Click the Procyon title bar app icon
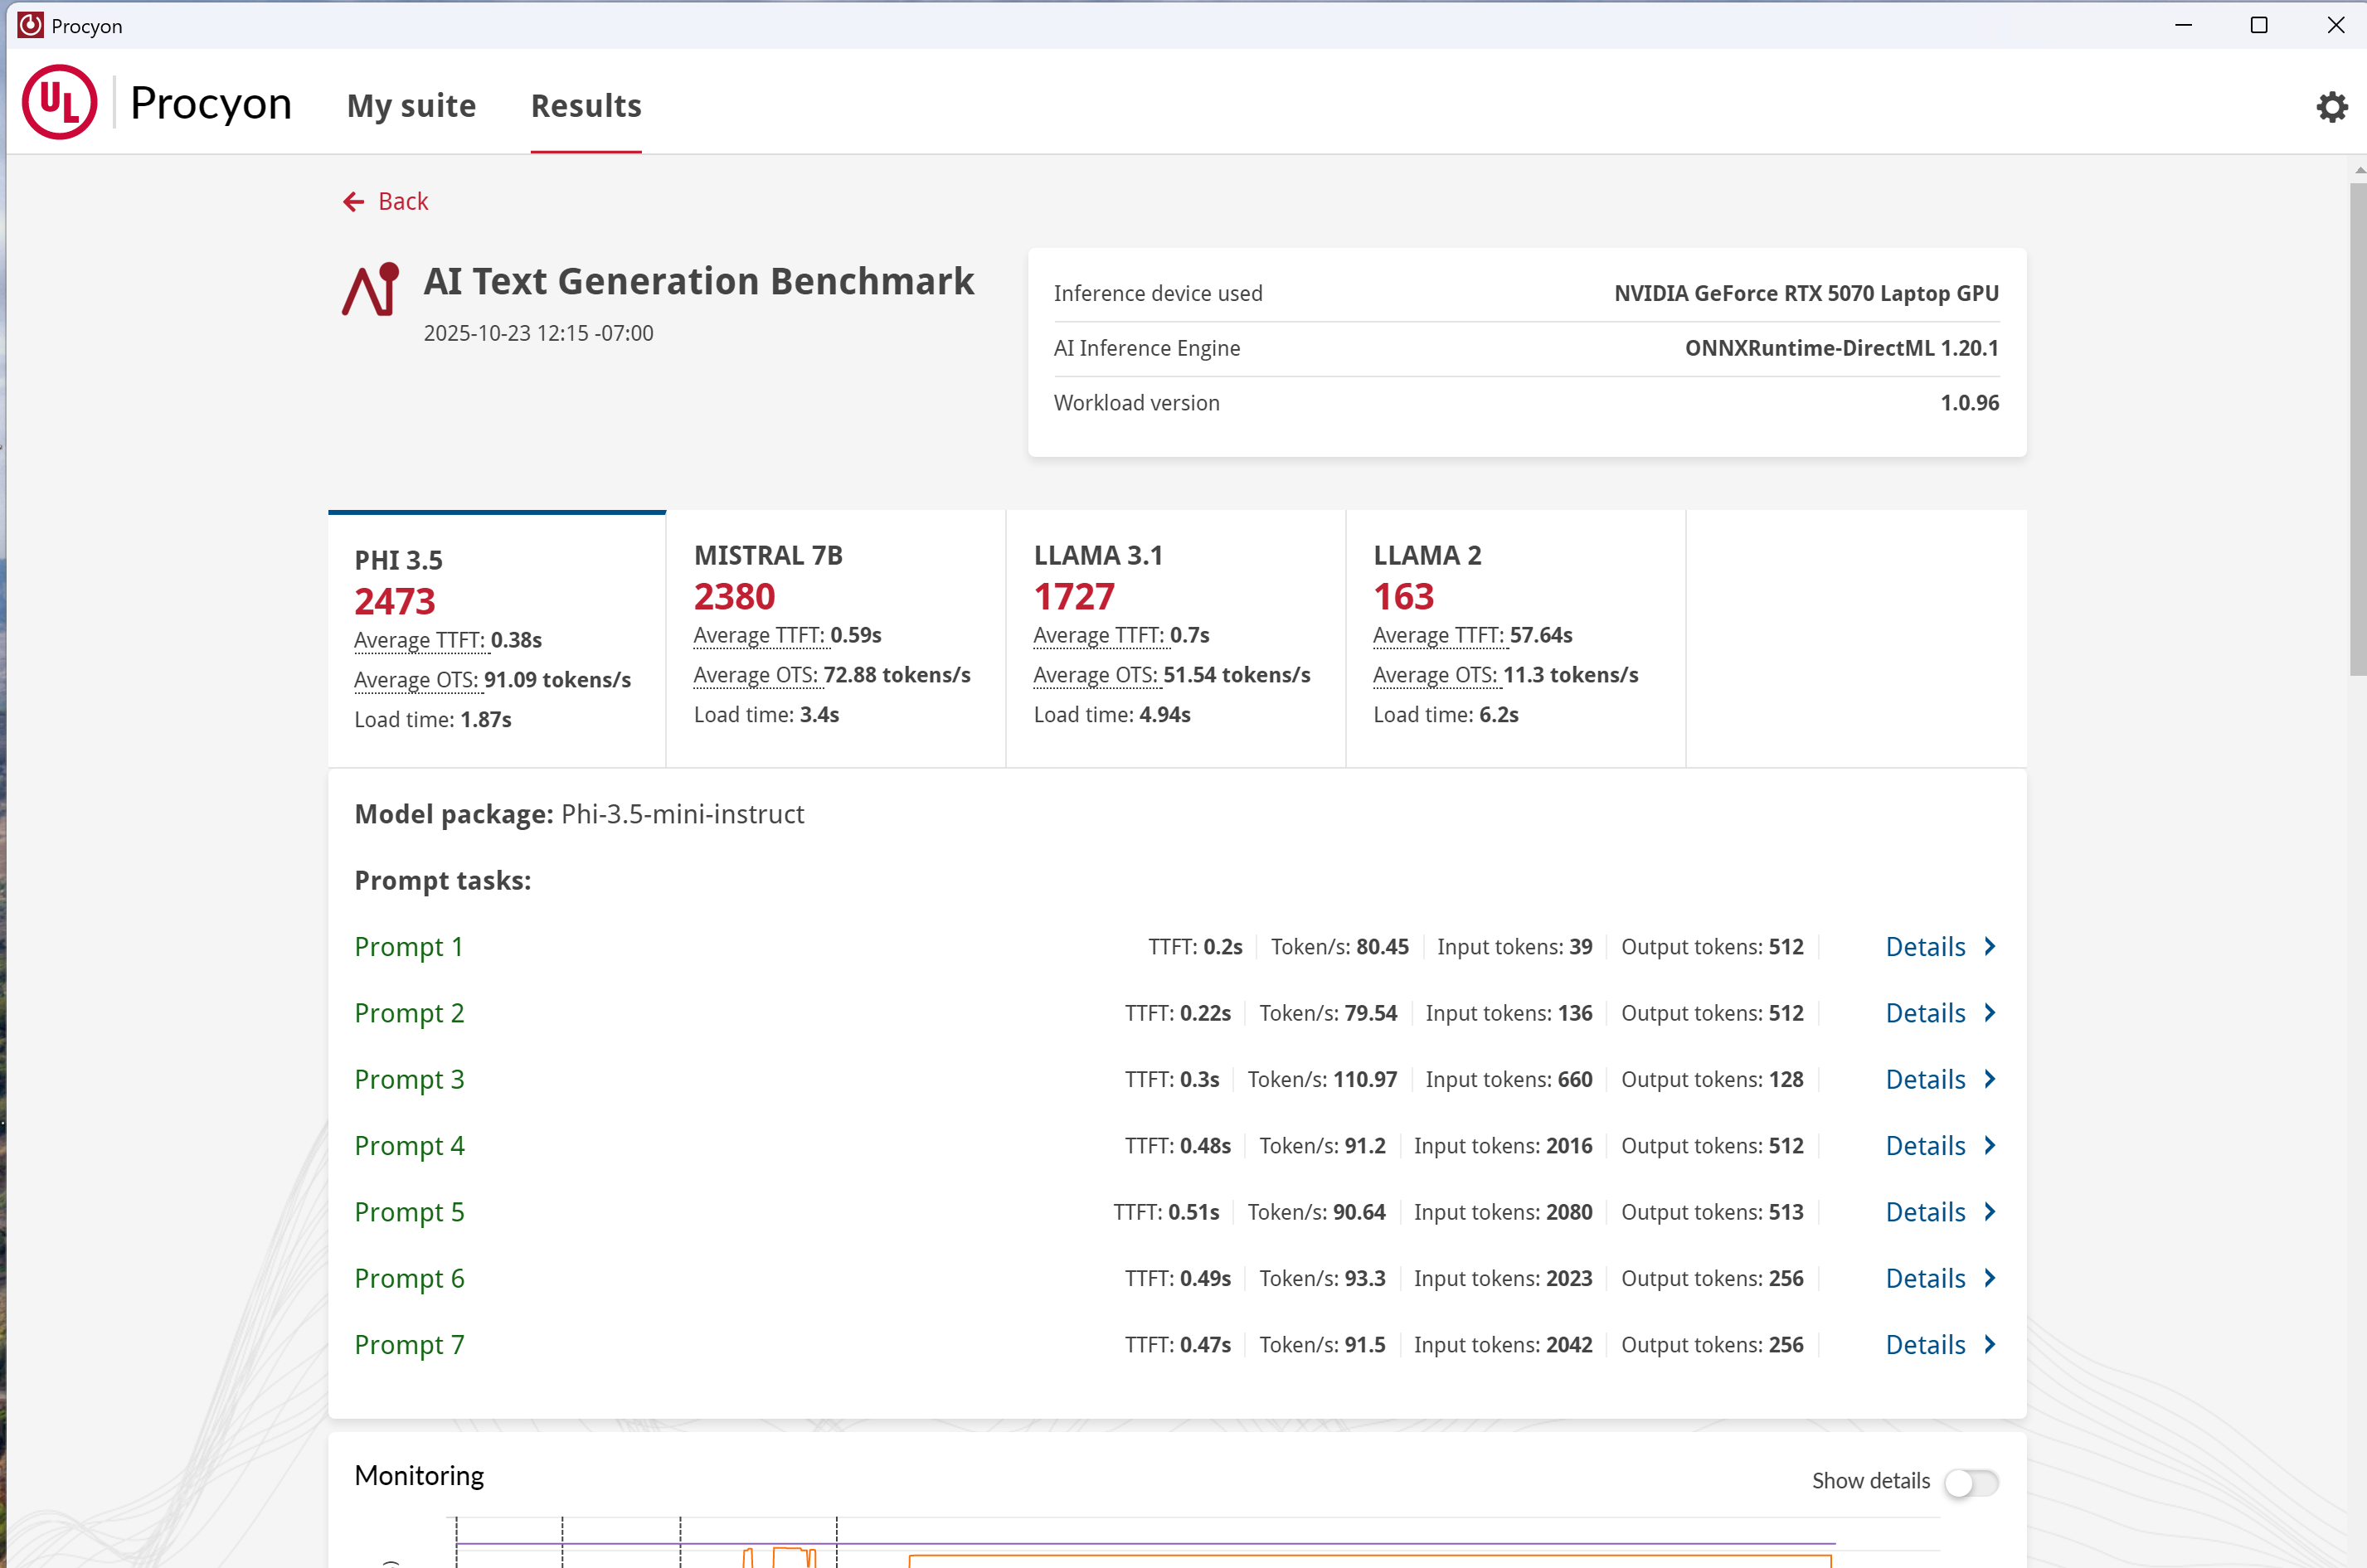Screen dimensions: 2367x1568 click(x=30, y=25)
